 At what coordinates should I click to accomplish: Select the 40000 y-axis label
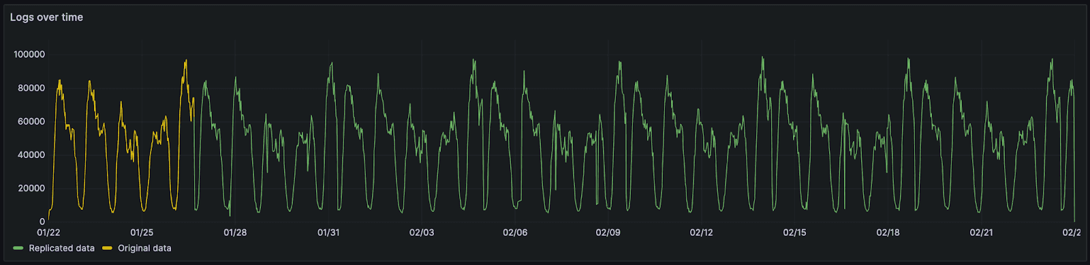tap(31, 155)
